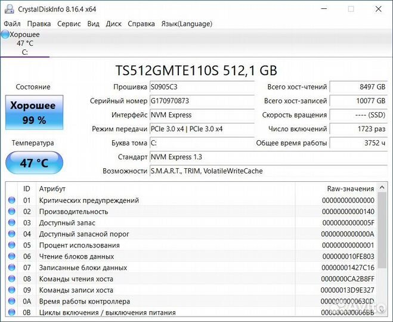Image resolution: width=393 pixels, height=322 pixels.
Task: Select row Записанные блоки данных
Action: point(191,268)
